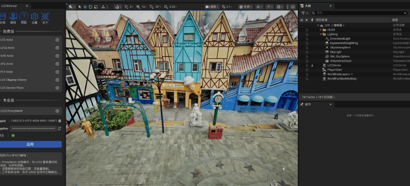Open the performance scalability dropdown

coord(269,7)
